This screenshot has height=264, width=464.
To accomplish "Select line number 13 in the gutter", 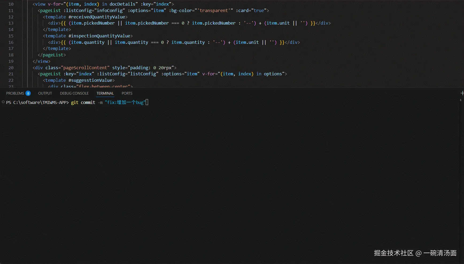I will [11, 23].
